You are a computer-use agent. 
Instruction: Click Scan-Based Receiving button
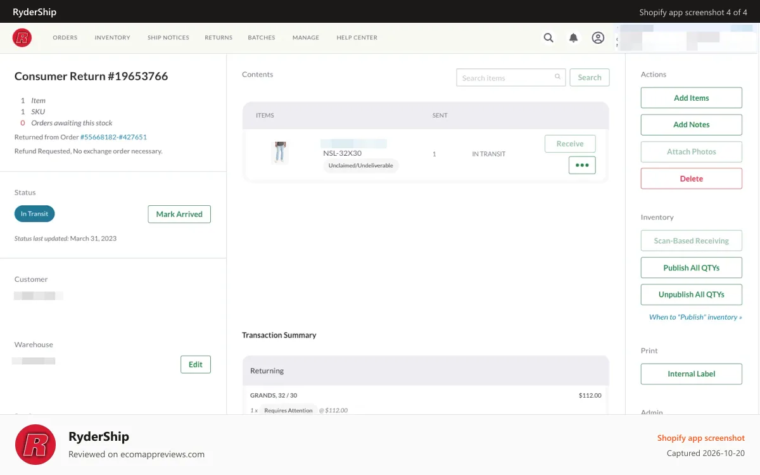click(692, 241)
